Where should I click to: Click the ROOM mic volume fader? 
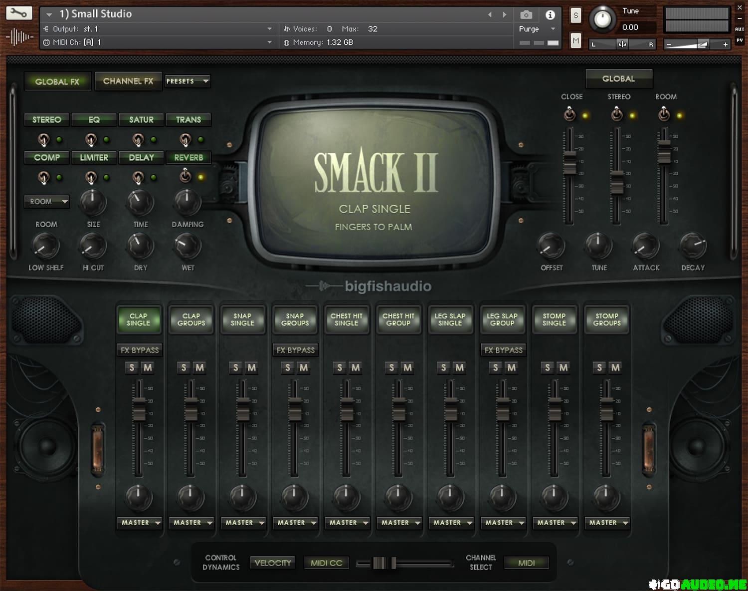point(664,152)
